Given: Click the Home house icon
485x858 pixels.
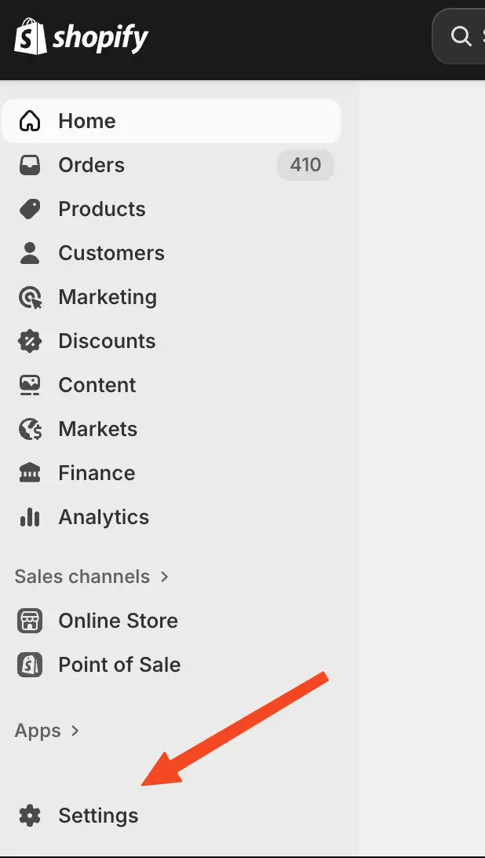Looking at the screenshot, I should click(x=30, y=121).
